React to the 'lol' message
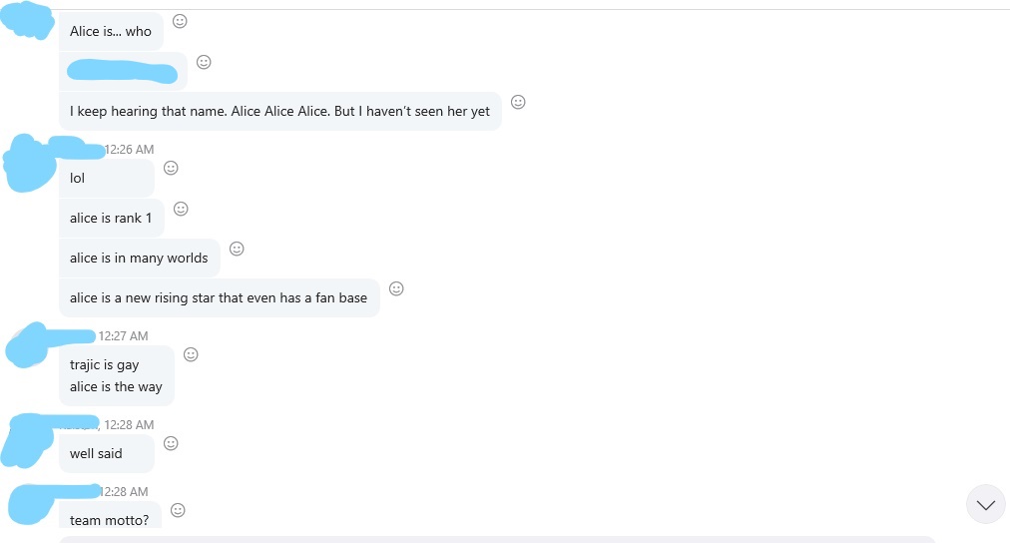This screenshot has height=543, width=1010. pos(171,168)
